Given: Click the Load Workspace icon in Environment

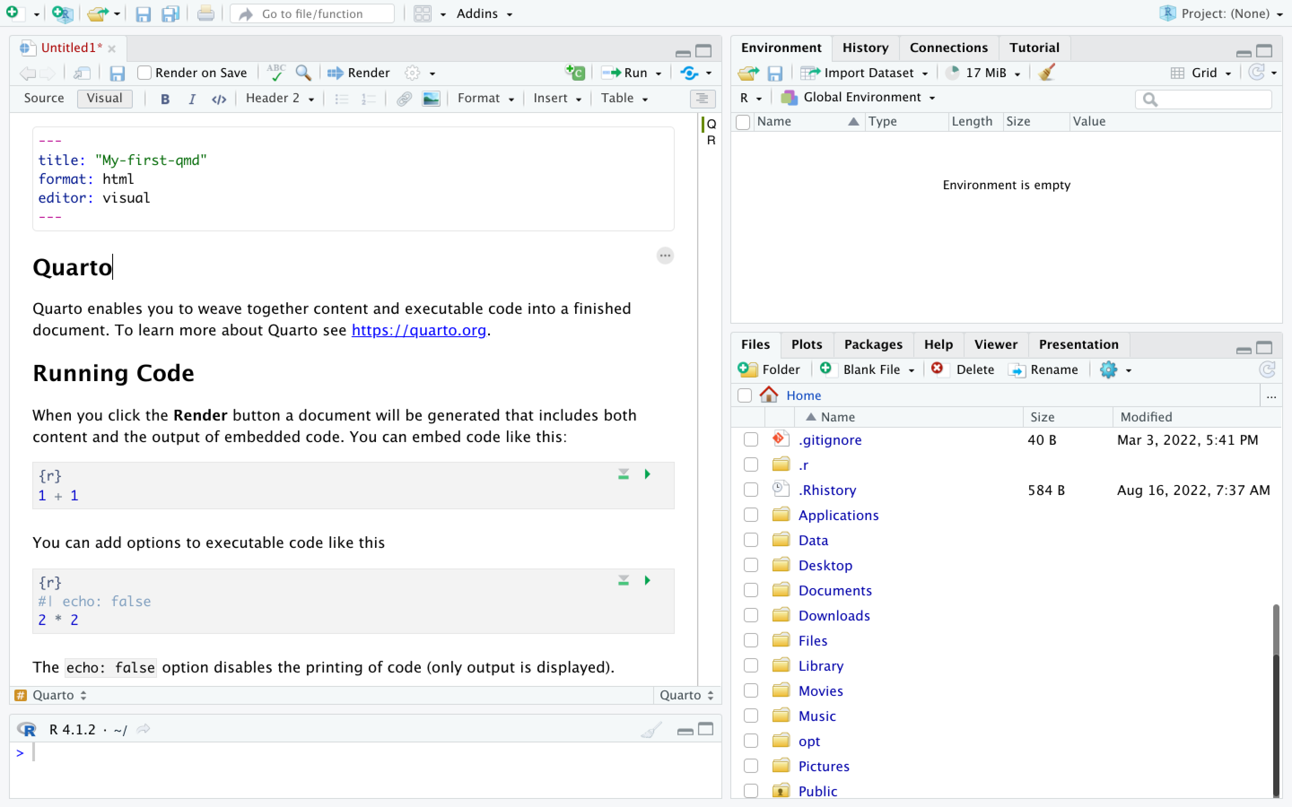Looking at the screenshot, I should pos(748,73).
